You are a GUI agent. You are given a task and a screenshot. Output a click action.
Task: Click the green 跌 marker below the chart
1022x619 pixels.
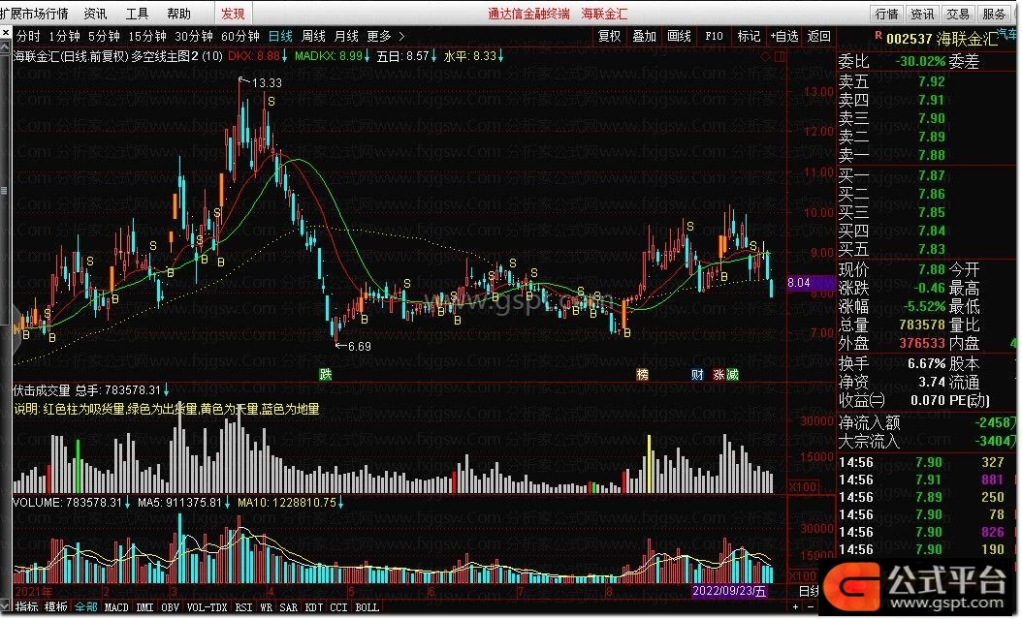click(325, 374)
